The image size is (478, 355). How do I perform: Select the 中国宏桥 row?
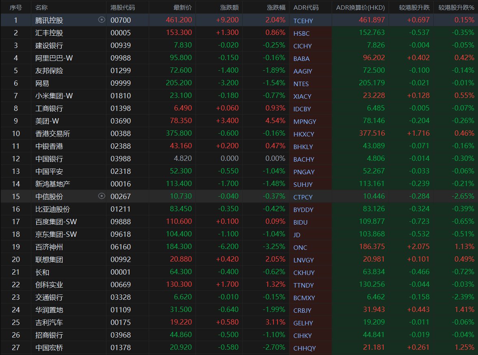pyautogui.click(x=239, y=347)
